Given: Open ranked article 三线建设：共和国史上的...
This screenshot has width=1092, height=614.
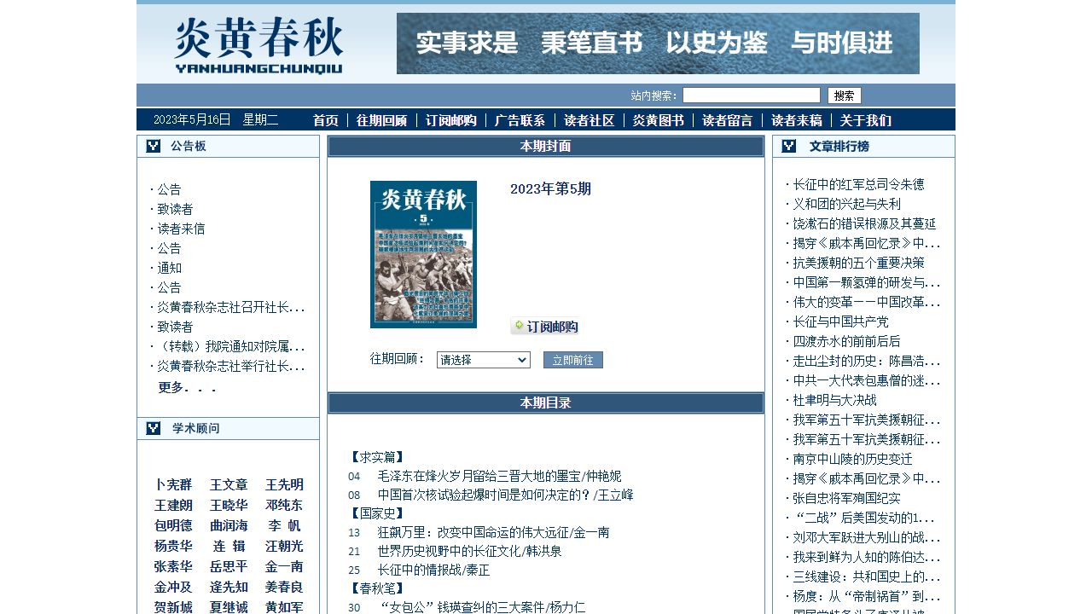Looking at the screenshot, I should click(x=867, y=576).
